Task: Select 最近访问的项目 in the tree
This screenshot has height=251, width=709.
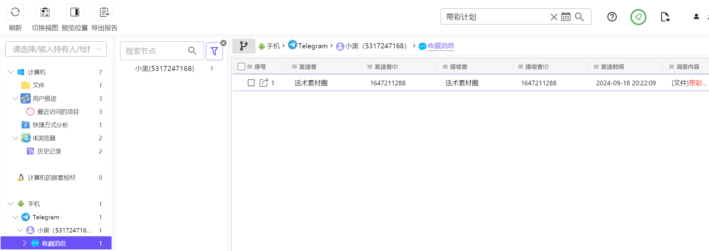Action: click(58, 112)
